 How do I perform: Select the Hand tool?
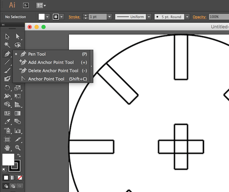coord(7,148)
